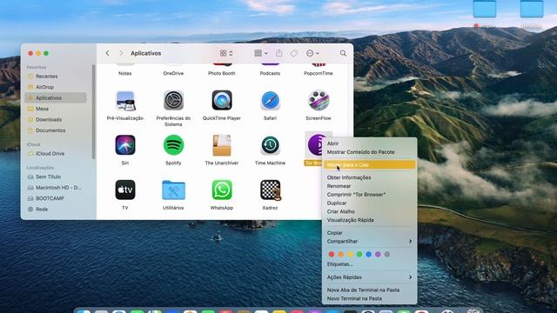This screenshot has width=557, height=313.
Task: Open Sem Título volume in sidebar
Action: click(56, 176)
